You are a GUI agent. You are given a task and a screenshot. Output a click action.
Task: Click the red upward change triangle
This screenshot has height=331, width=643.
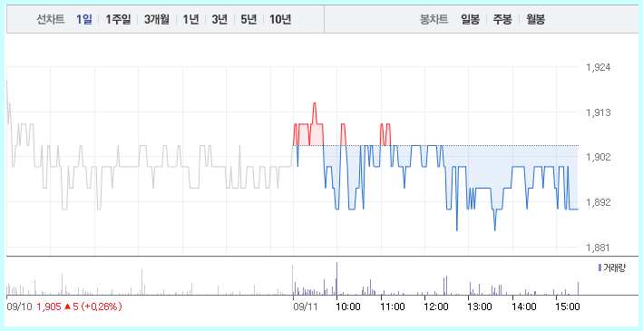coord(67,307)
